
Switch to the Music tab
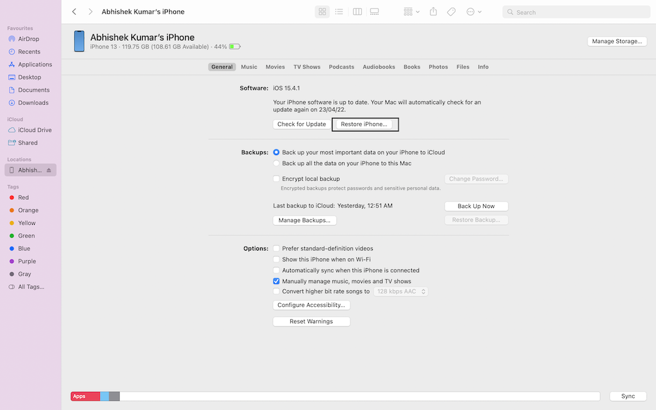click(249, 67)
